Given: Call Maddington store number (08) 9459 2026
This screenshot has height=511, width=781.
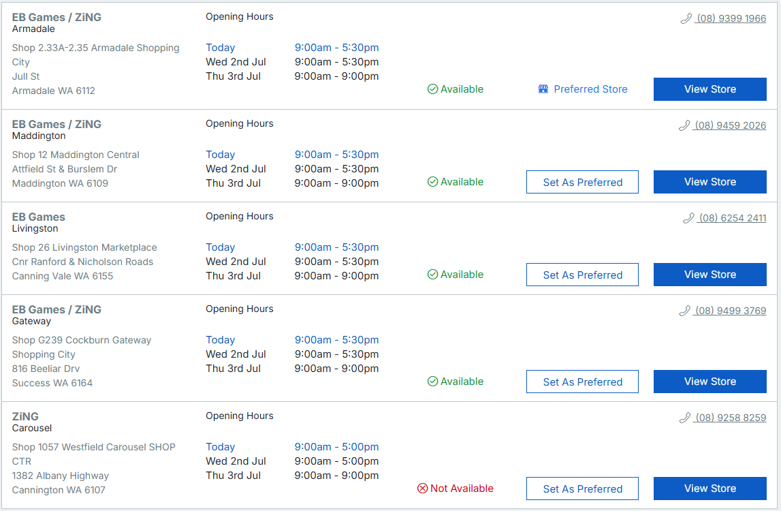Looking at the screenshot, I should (730, 125).
